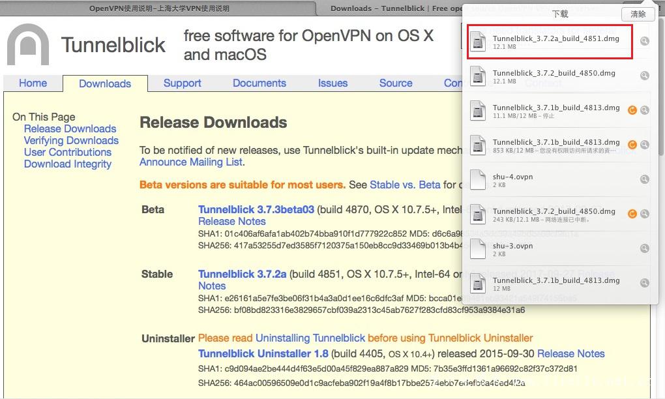Click magnifier icon for Tunnelblick_3.7.2a_build_4851.dmg
665x399 pixels.
click(644, 41)
